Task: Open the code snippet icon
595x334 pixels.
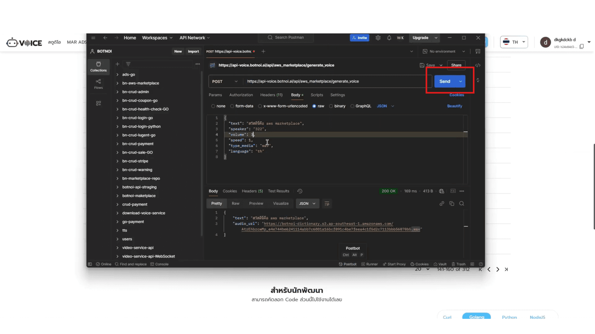Action: click(478, 65)
